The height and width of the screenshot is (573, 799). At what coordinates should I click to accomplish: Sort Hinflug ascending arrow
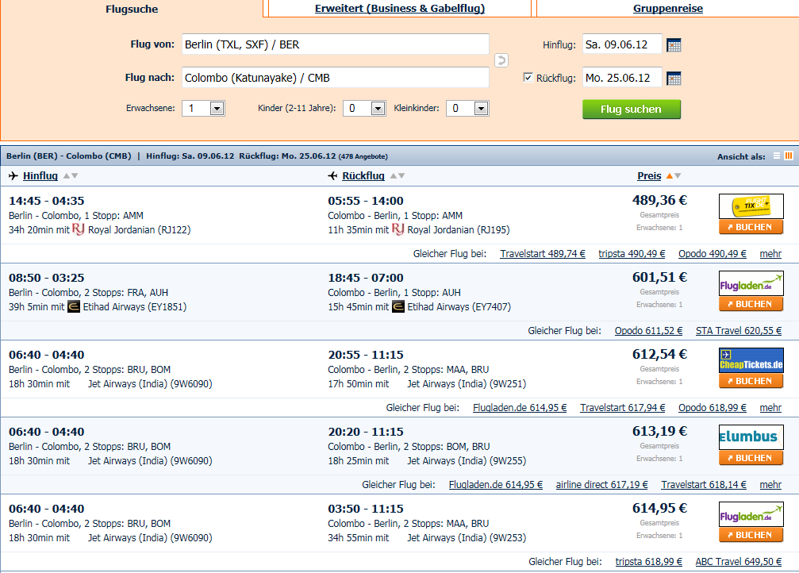click(x=66, y=176)
